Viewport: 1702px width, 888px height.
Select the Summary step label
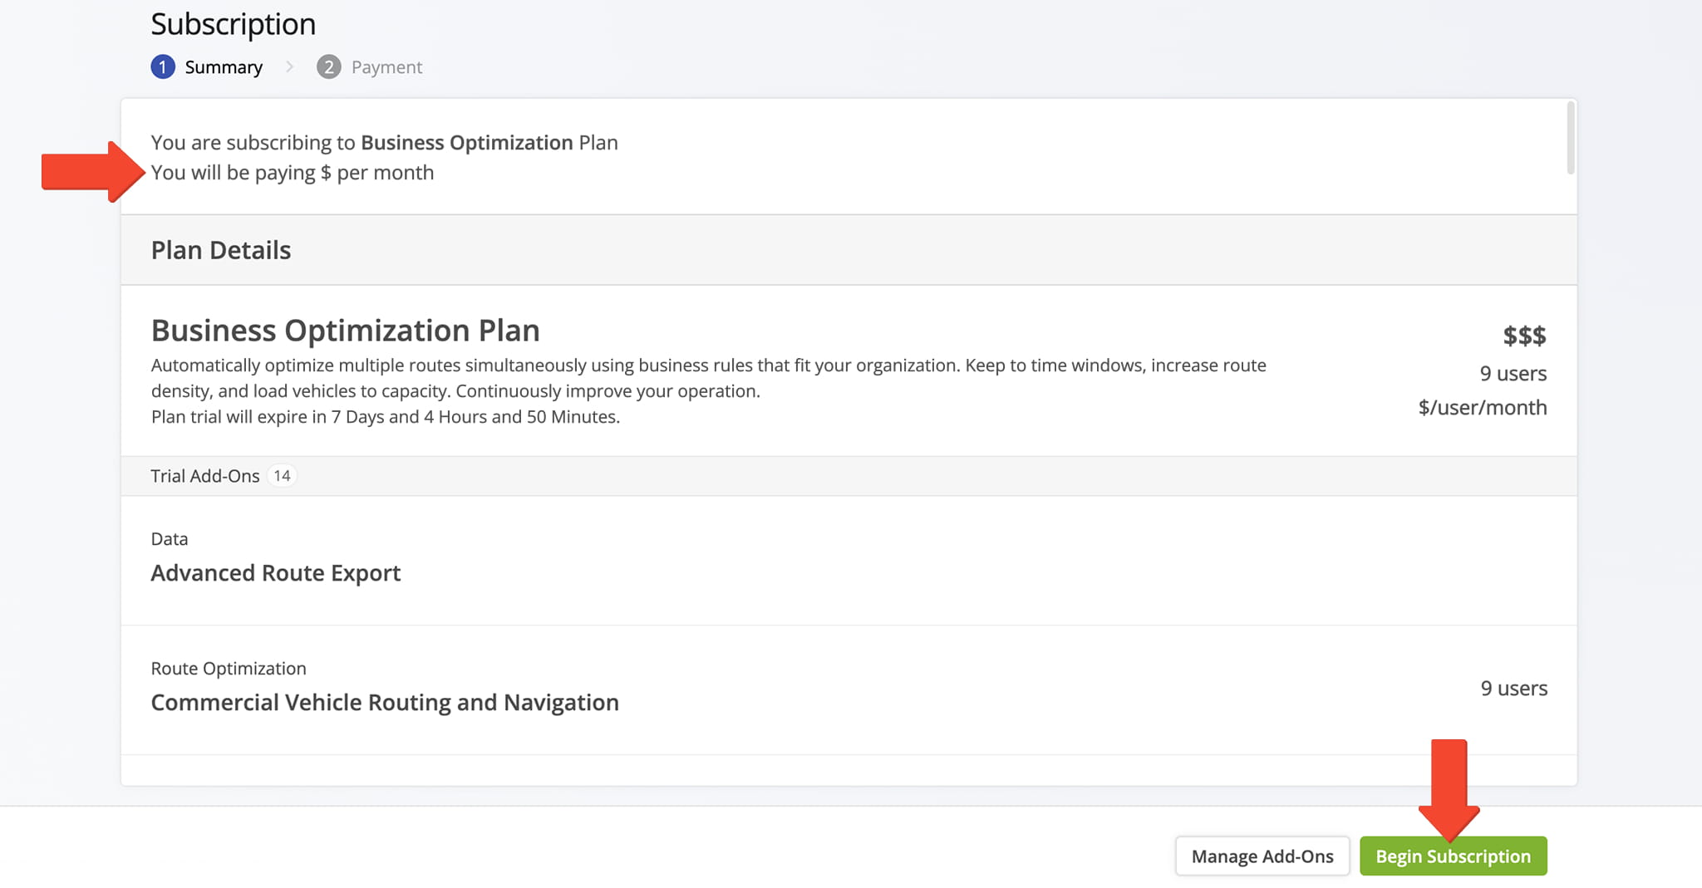pyautogui.click(x=224, y=67)
